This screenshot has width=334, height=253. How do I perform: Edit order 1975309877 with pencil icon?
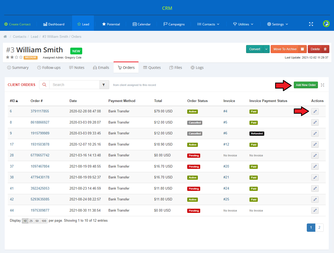click(315, 211)
